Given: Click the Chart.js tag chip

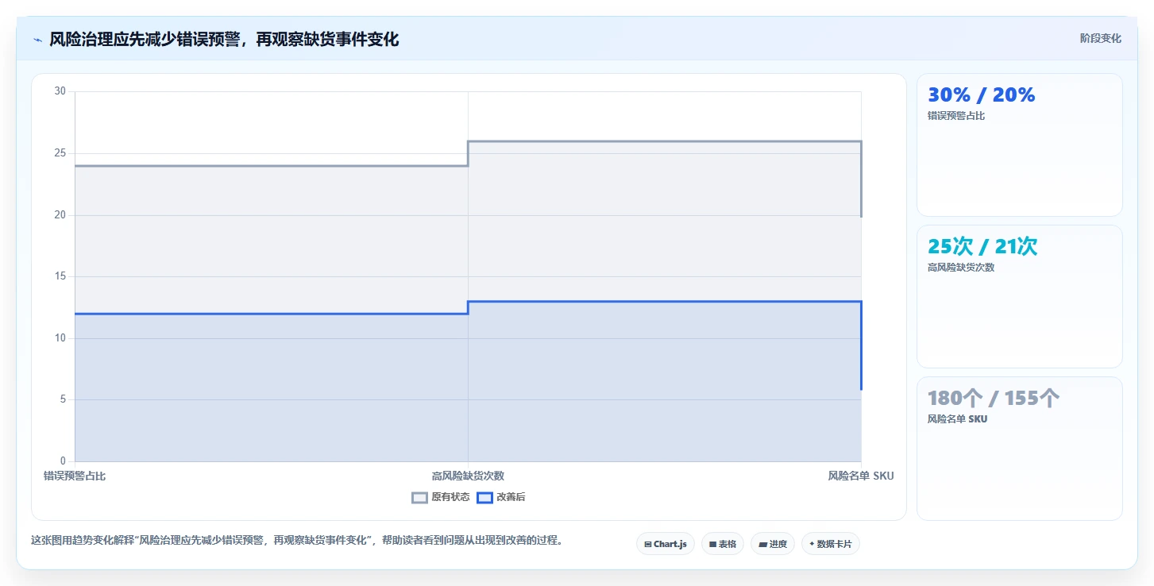Looking at the screenshot, I should click(665, 544).
